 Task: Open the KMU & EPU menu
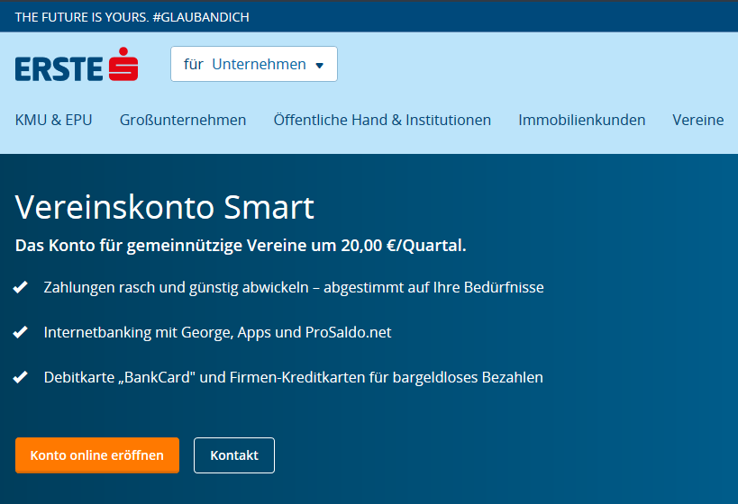click(x=54, y=120)
